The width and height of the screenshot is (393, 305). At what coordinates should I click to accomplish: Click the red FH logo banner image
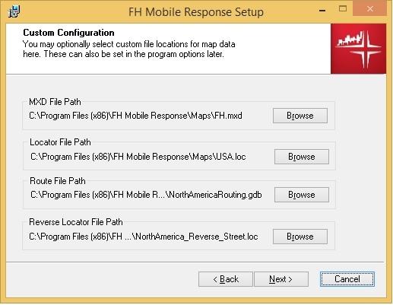(x=358, y=49)
